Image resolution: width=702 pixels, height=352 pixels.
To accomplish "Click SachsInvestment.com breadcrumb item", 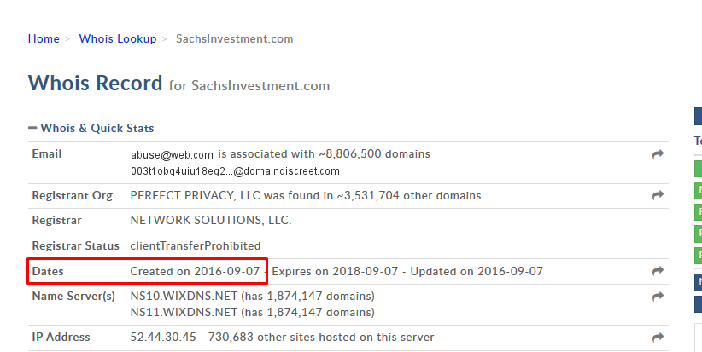I will (234, 38).
